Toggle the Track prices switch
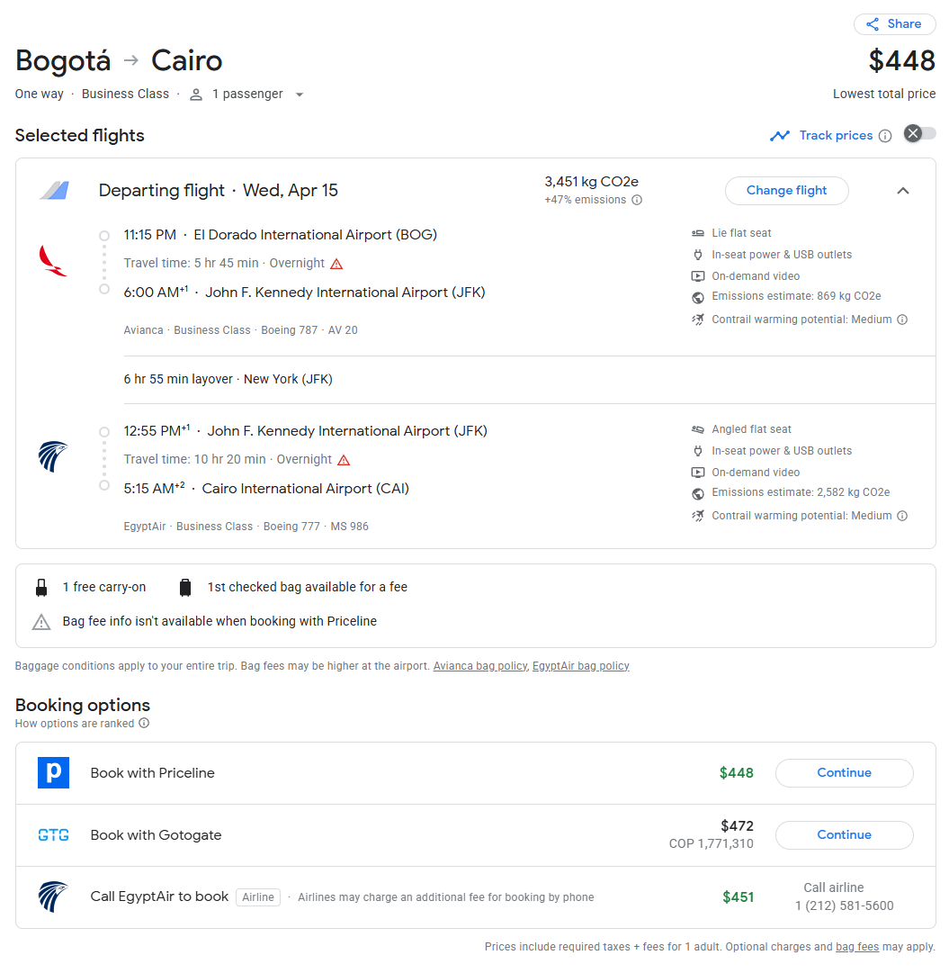 (x=919, y=134)
